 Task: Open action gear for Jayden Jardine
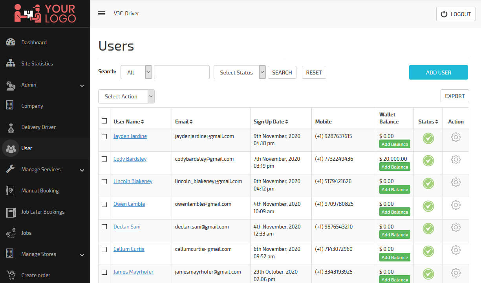(x=456, y=137)
